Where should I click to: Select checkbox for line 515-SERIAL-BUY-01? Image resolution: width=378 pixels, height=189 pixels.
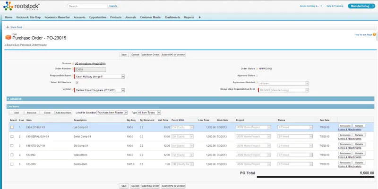coord(12,137)
